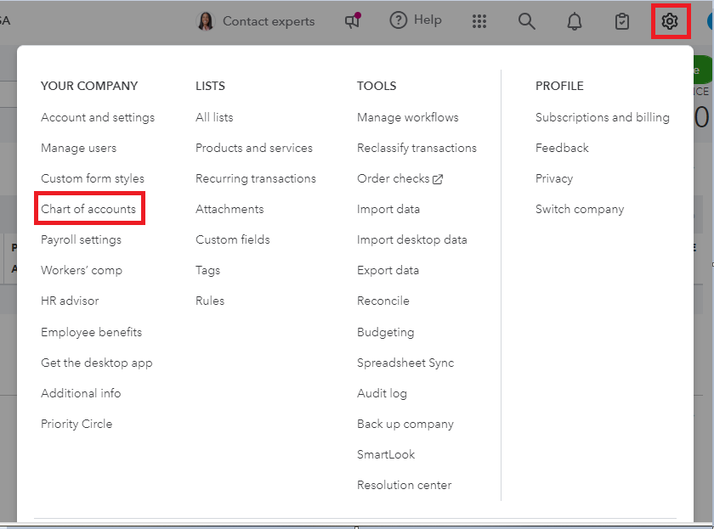The image size is (714, 529).
Task: Click the megaphone announcements icon
Action: tap(353, 21)
